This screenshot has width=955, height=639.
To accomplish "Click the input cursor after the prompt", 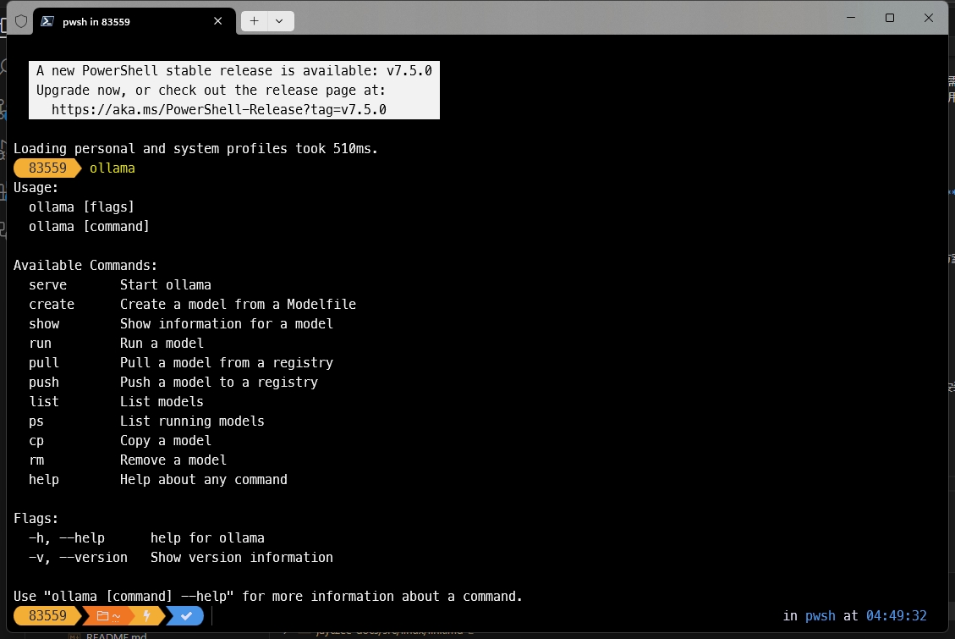I will tap(212, 616).
